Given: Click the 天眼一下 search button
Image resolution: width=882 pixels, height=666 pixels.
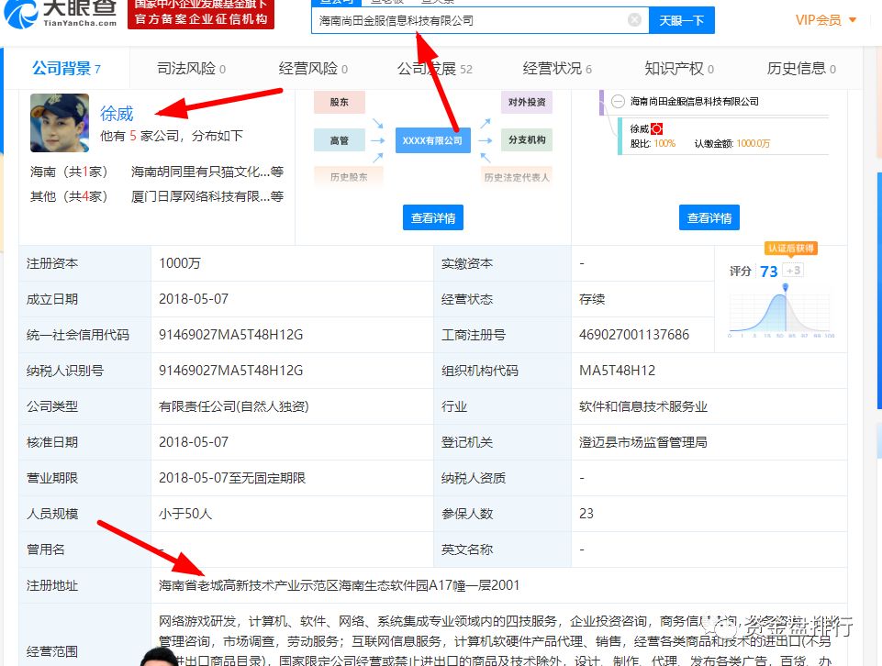Looking at the screenshot, I should pos(681,21).
